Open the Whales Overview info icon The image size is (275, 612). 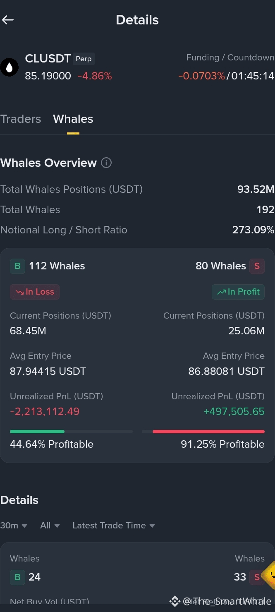click(106, 163)
